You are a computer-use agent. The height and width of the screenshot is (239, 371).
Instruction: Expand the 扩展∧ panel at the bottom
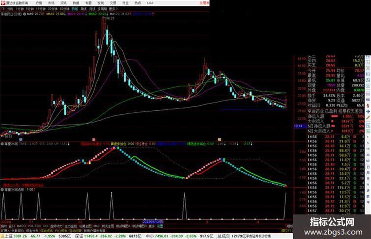tap(5, 230)
